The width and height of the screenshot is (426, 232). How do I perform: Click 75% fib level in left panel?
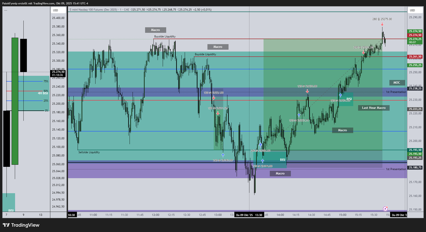click(46, 81)
